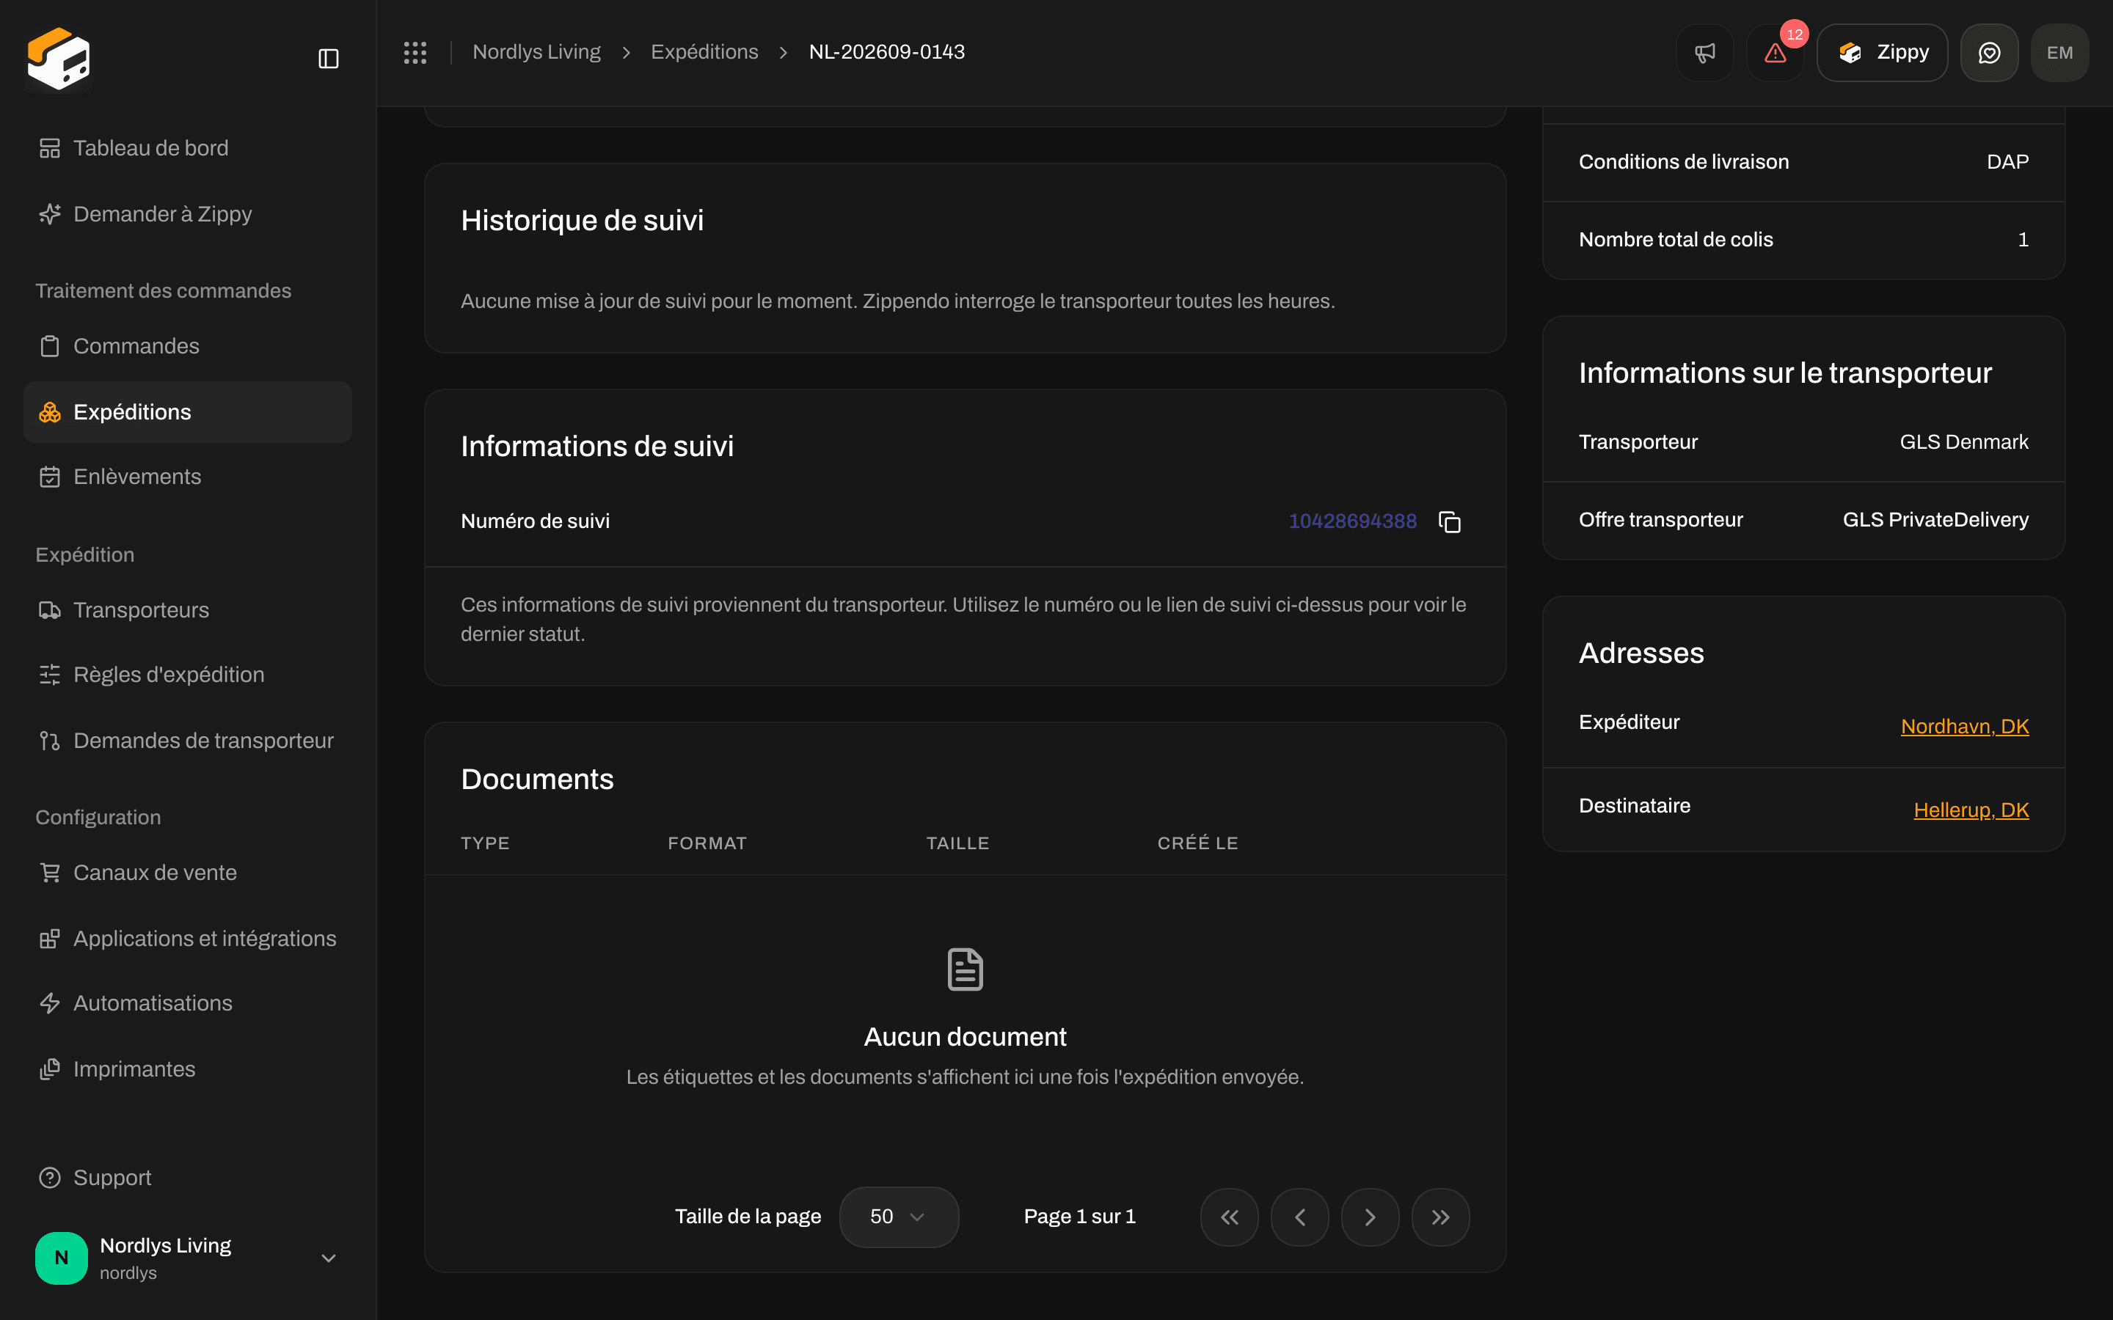Open Demander à Zippy

pos(188,214)
